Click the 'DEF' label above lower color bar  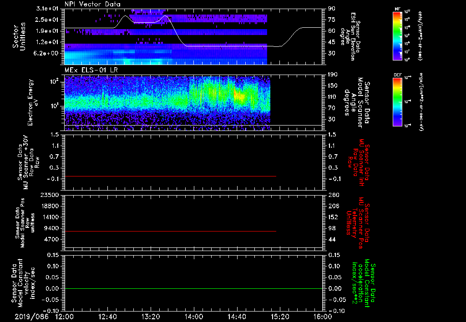[397, 75]
